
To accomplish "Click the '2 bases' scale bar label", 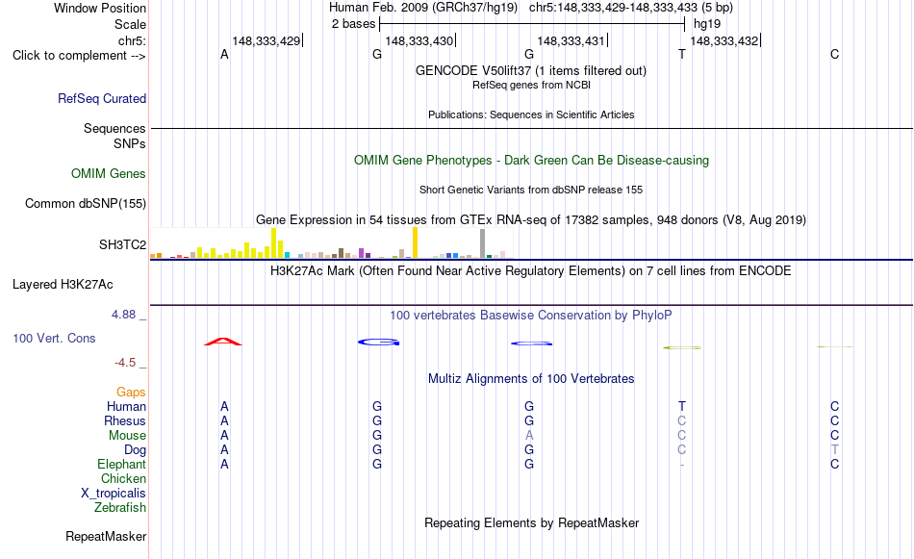I will [x=354, y=24].
